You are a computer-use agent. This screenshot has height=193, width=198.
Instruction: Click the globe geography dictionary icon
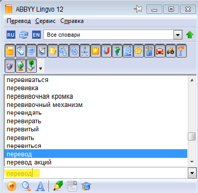(x=20, y=66)
